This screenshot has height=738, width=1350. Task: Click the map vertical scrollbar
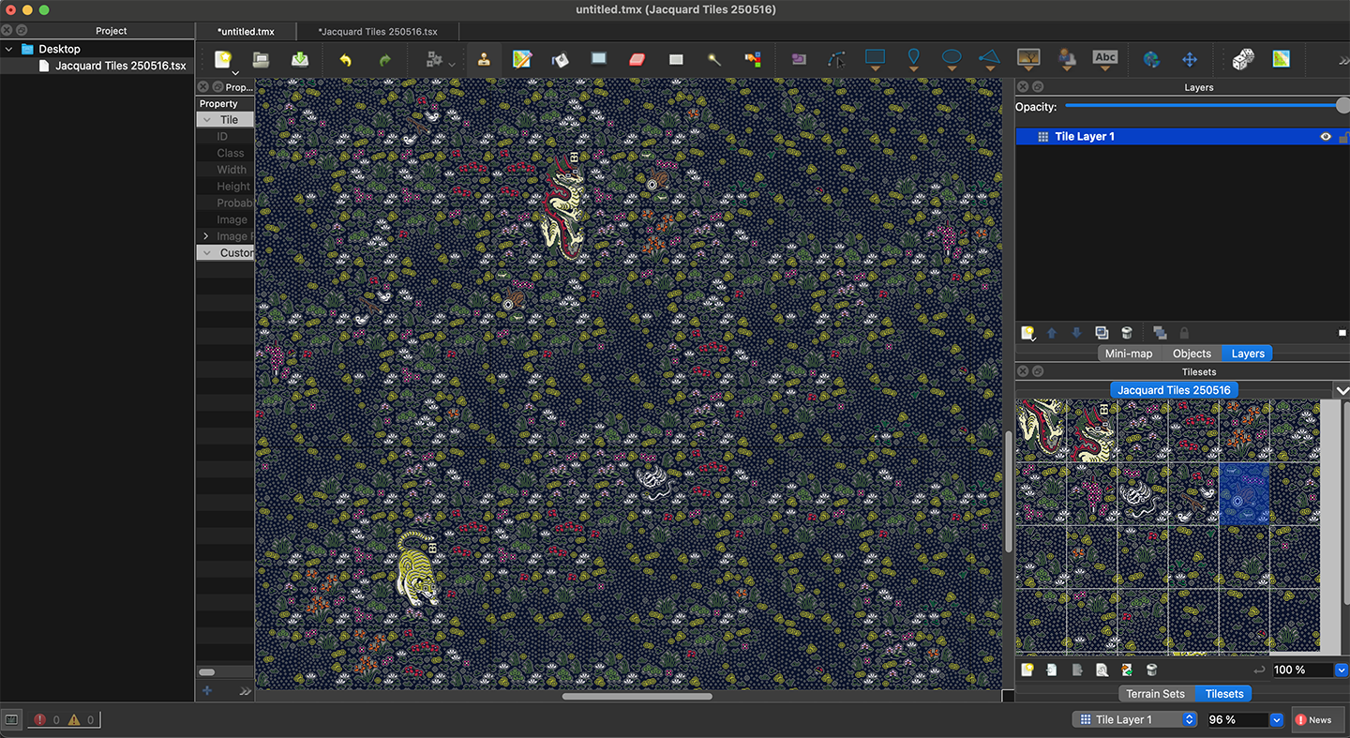pos(1009,491)
